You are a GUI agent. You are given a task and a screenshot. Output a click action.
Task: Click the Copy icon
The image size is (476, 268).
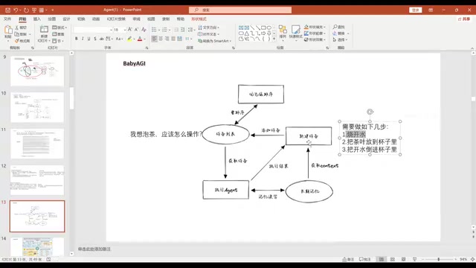(17, 34)
